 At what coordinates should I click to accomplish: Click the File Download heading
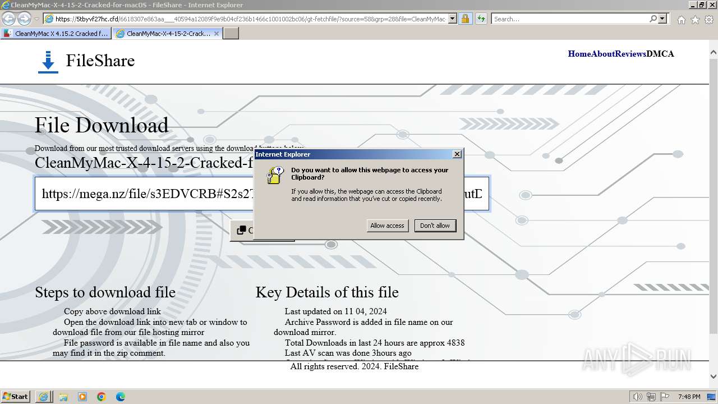[x=102, y=125]
